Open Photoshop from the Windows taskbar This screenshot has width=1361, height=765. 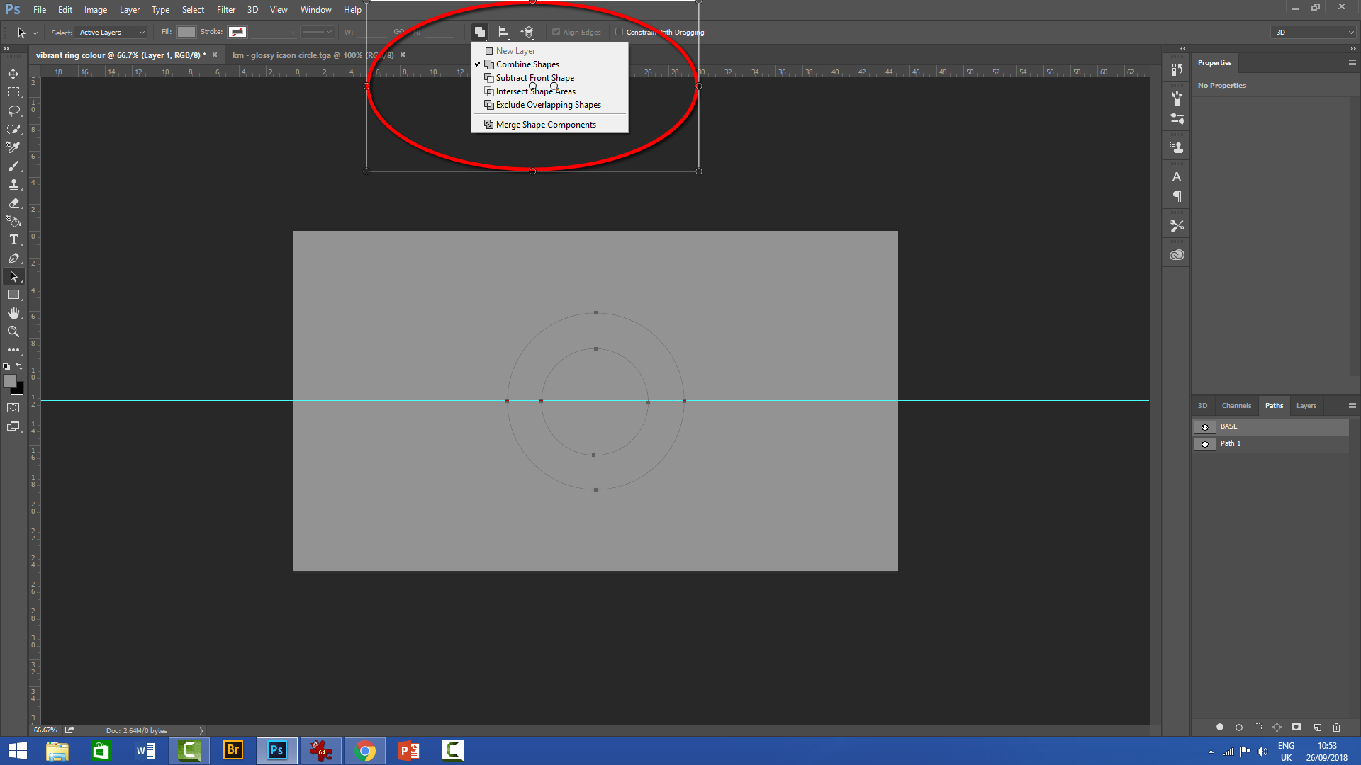click(x=276, y=750)
